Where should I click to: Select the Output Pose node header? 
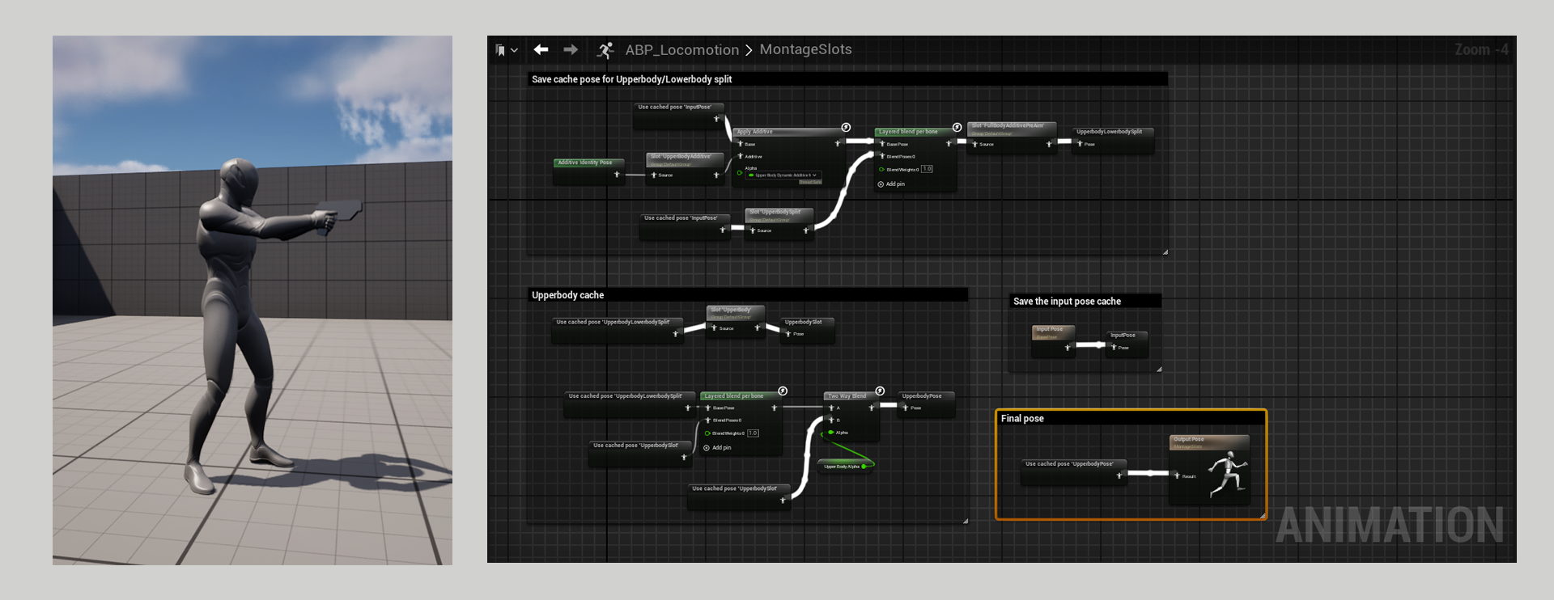click(x=1209, y=442)
